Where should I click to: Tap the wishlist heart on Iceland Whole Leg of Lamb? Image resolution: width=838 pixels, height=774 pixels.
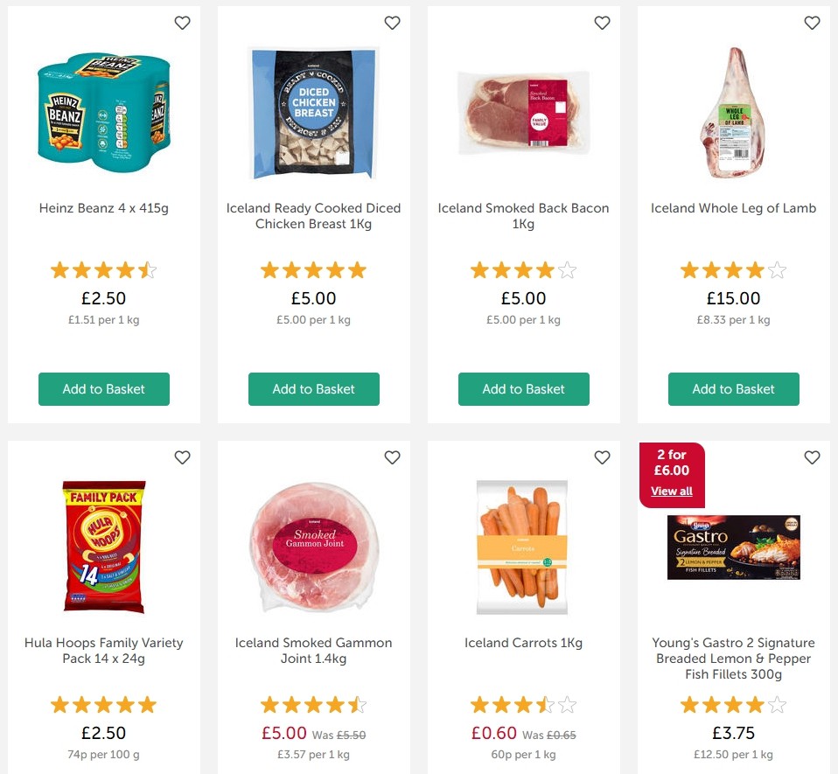812,23
